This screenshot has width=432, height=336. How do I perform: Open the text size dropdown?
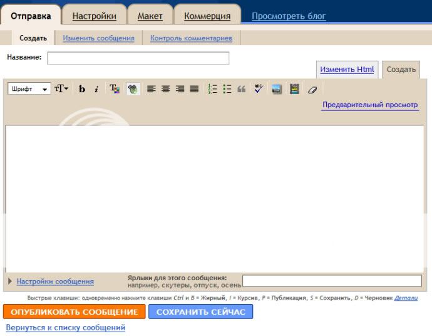click(x=61, y=90)
